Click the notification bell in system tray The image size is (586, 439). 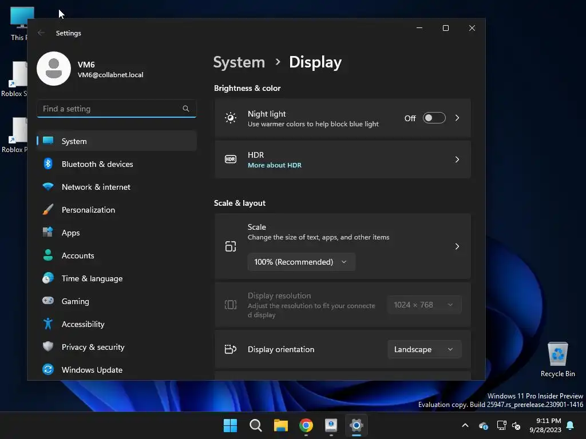tap(571, 425)
